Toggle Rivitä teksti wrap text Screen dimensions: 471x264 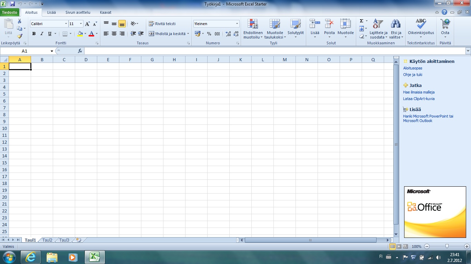162,24
